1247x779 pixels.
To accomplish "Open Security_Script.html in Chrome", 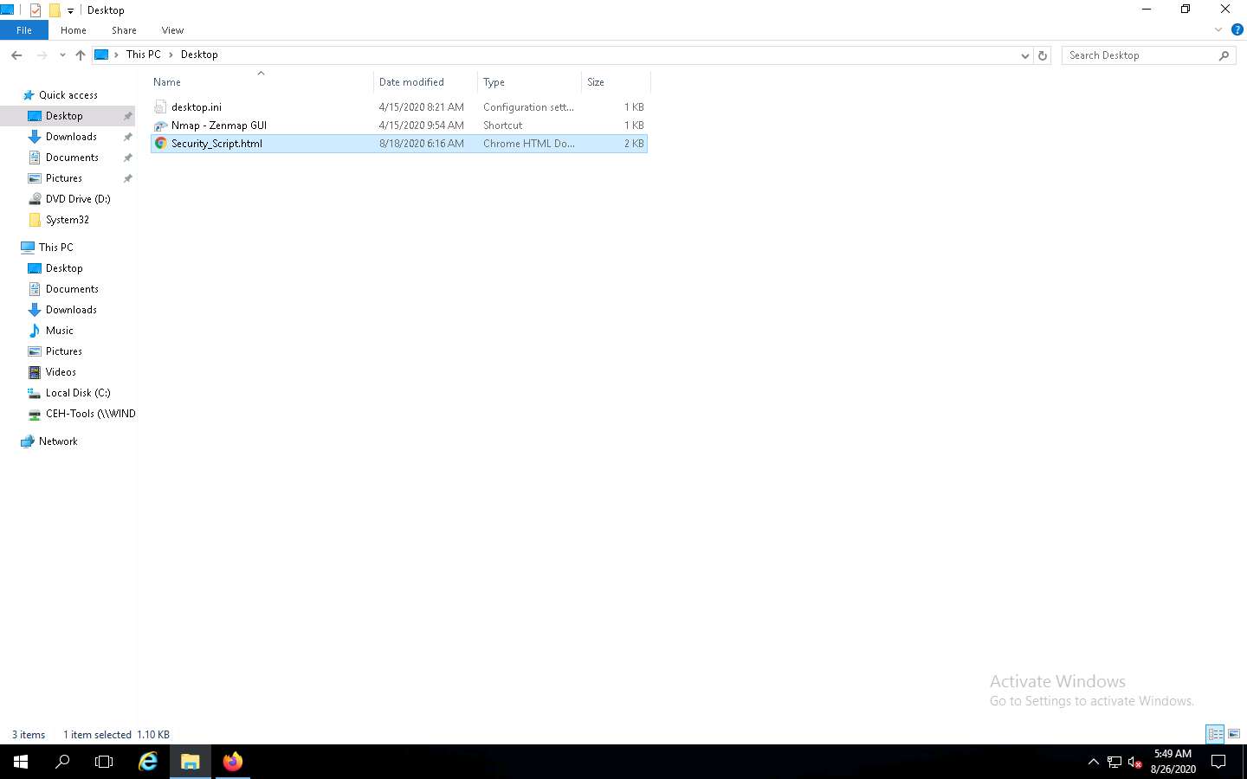I will click(x=216, y=143).
